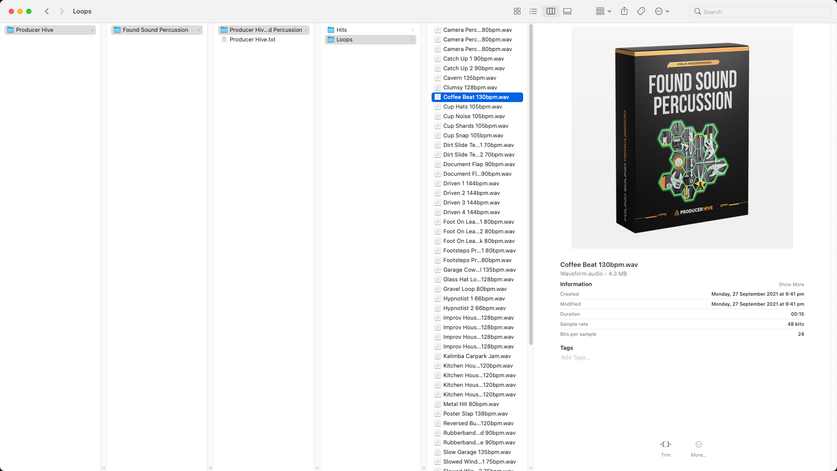Expand chevron next to Loops folder
The width and height of the screenshot is (837, 471).
(412, 39)
